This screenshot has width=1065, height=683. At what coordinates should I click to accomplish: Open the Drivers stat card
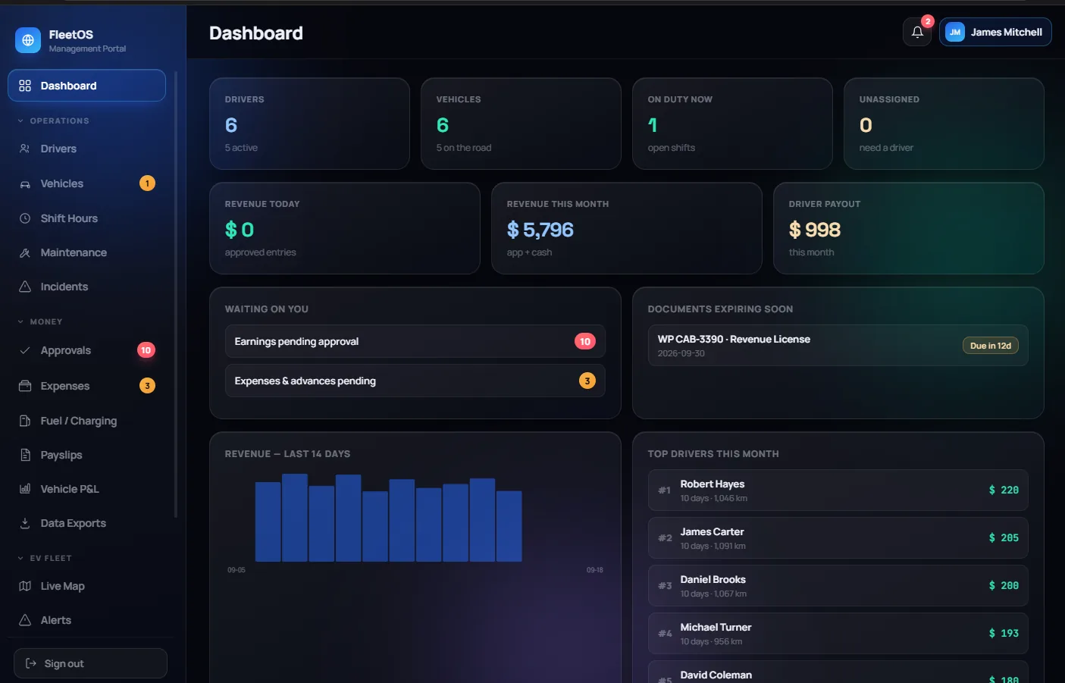coord(309,124)
